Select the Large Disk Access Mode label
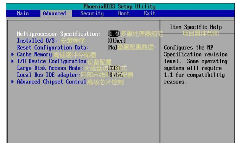Viewport: 236px width, 143px height. 50,68
